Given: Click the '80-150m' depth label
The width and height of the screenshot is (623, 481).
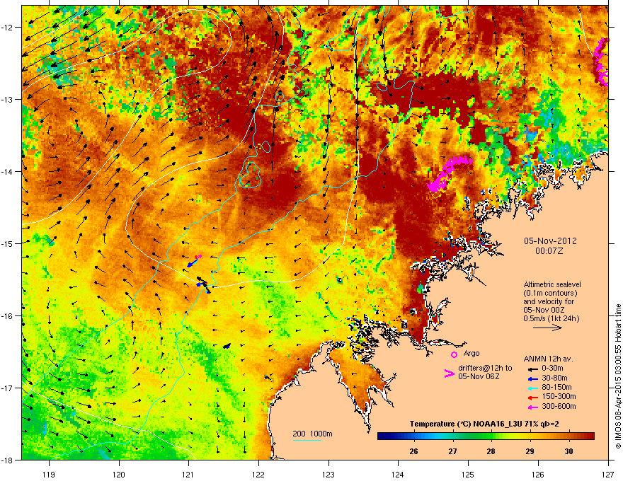Looking at the screenshot, I should point(556,388).
